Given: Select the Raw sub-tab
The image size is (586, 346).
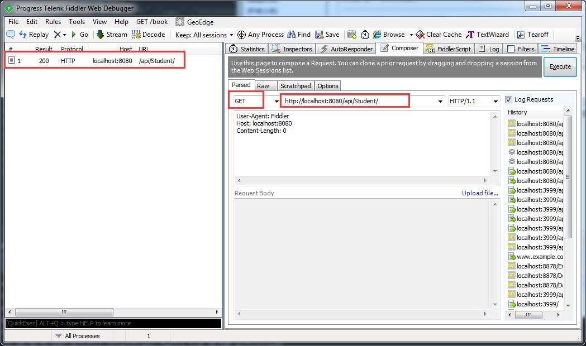Looking at the screenshot, I should 266,86.
